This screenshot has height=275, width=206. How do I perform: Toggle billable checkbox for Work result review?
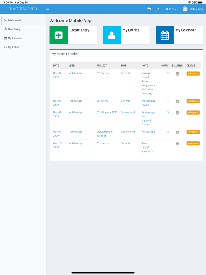click(177, 101)
